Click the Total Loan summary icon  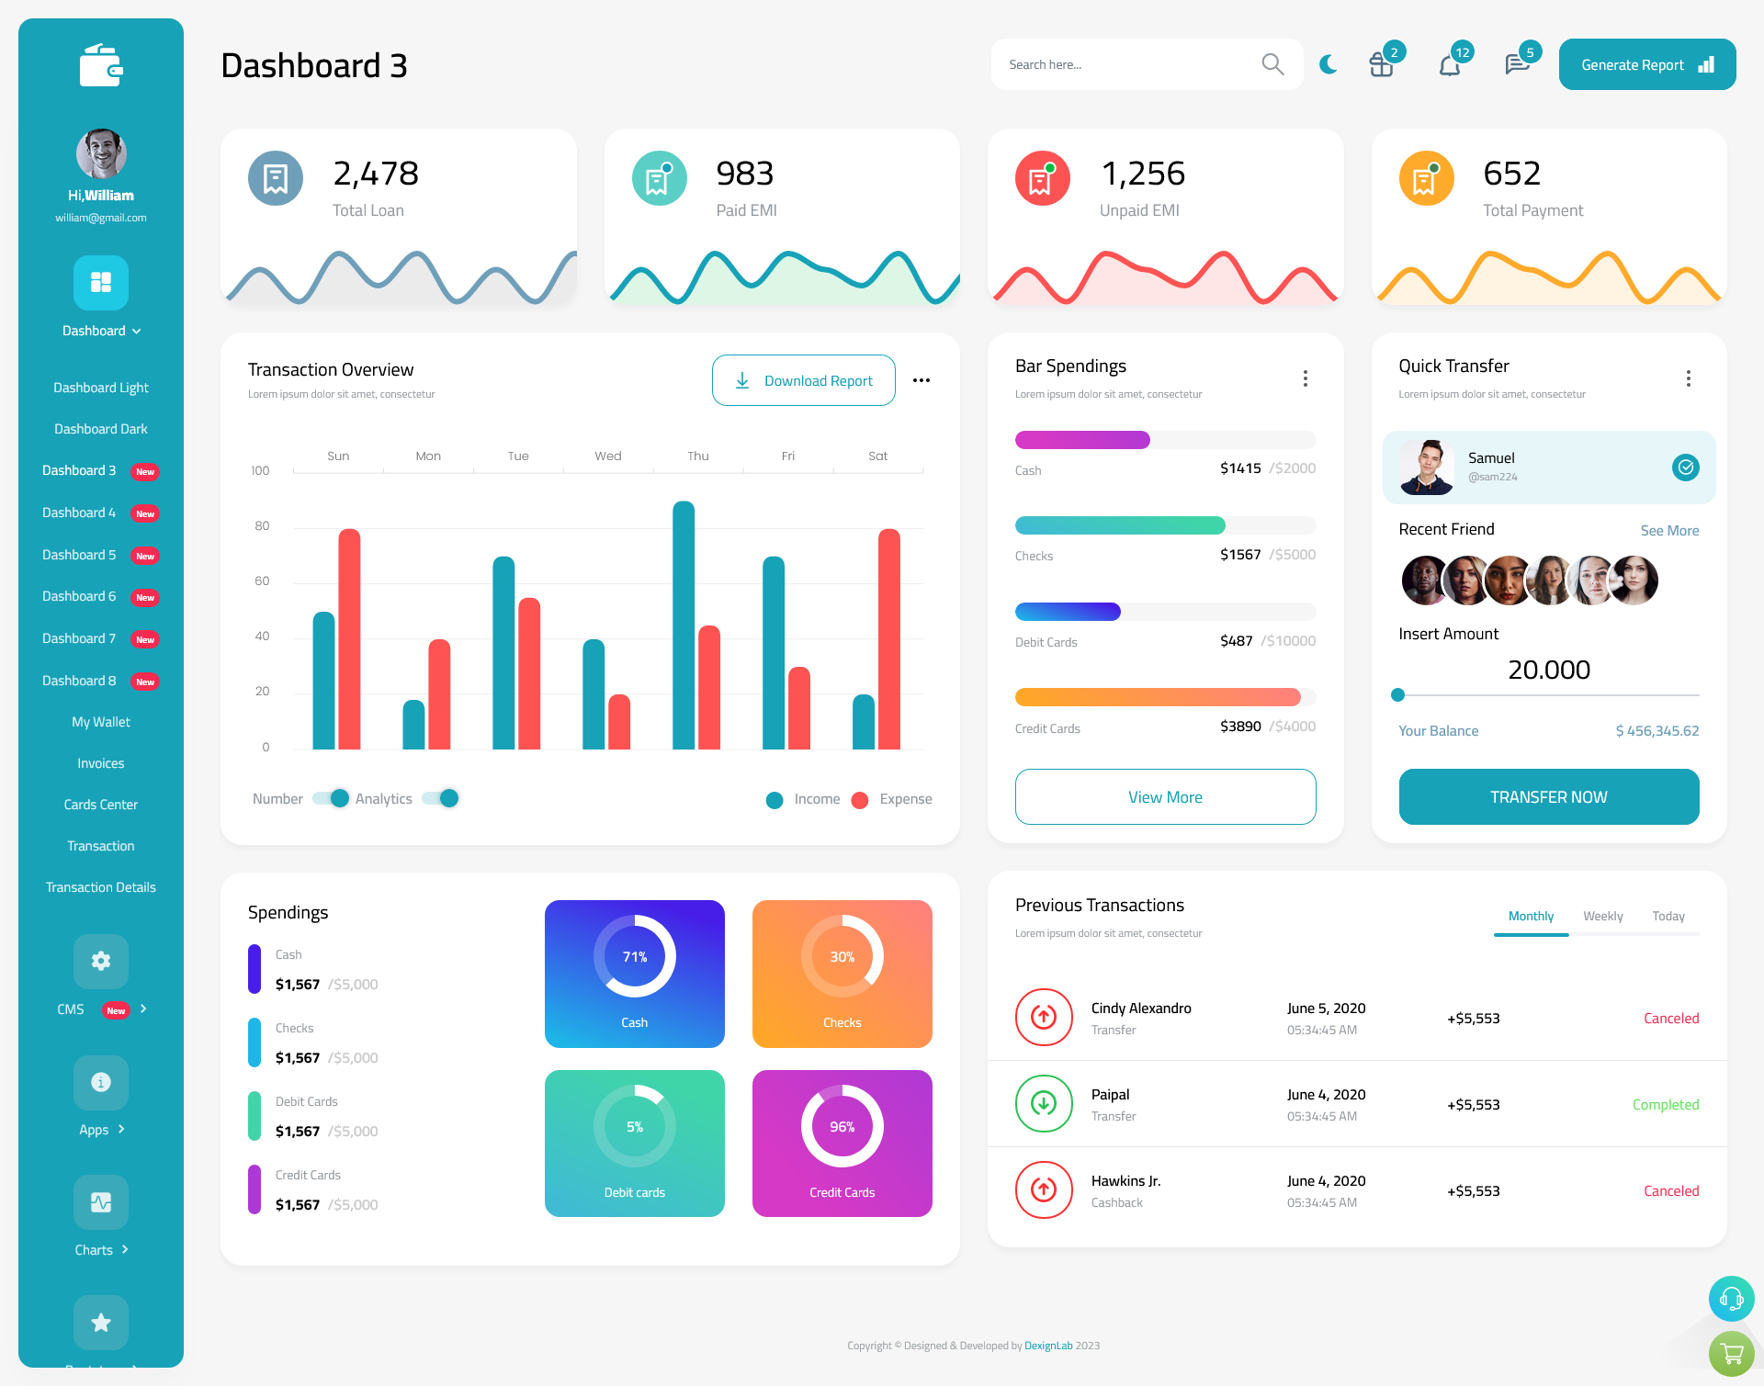(277, 176)
